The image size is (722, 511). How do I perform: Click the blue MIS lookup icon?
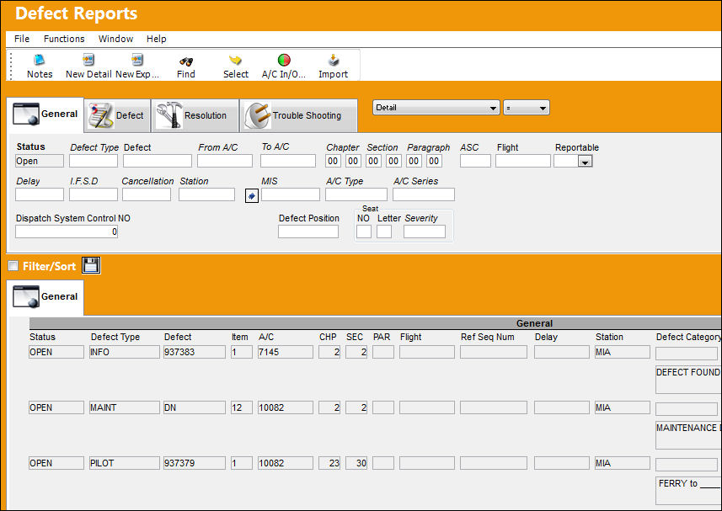[251, 196]
